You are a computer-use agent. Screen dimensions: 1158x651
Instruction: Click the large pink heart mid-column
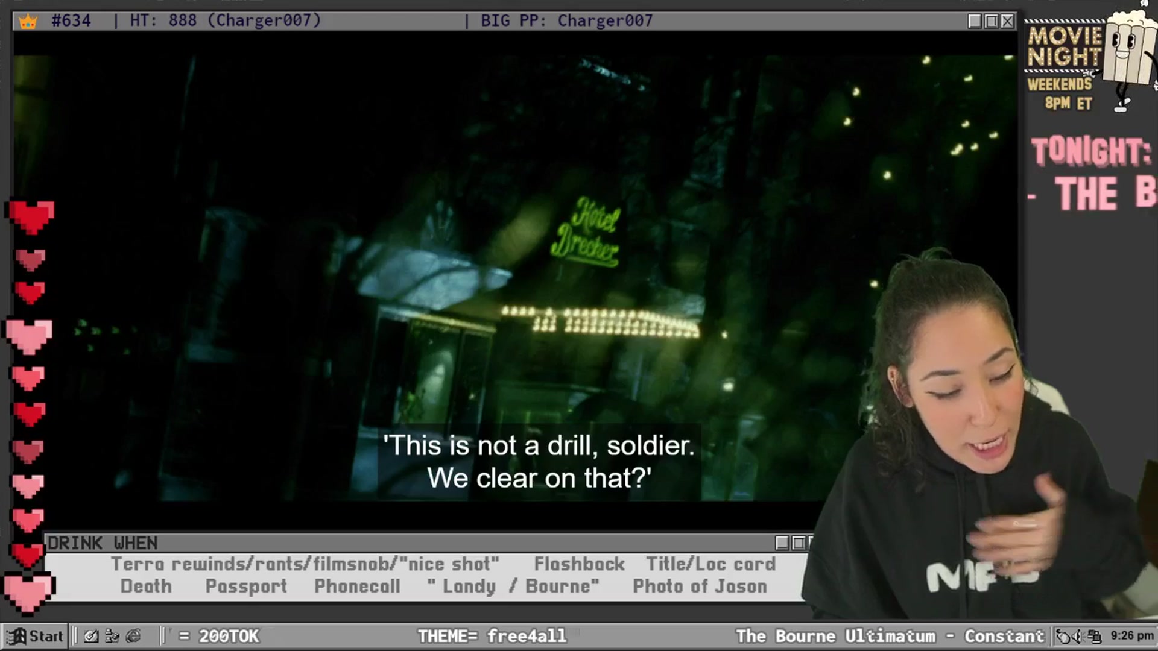pyautogui.click(x=29, y=336)
